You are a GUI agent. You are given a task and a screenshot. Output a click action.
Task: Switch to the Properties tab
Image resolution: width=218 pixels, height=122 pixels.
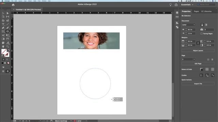[186, 11]
